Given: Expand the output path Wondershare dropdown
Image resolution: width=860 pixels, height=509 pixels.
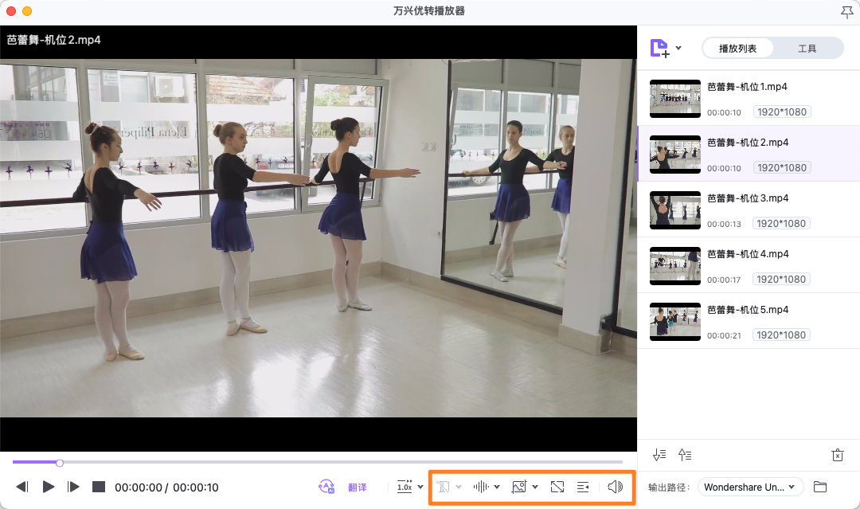Looking at the screenshot, I should (750, 487).
